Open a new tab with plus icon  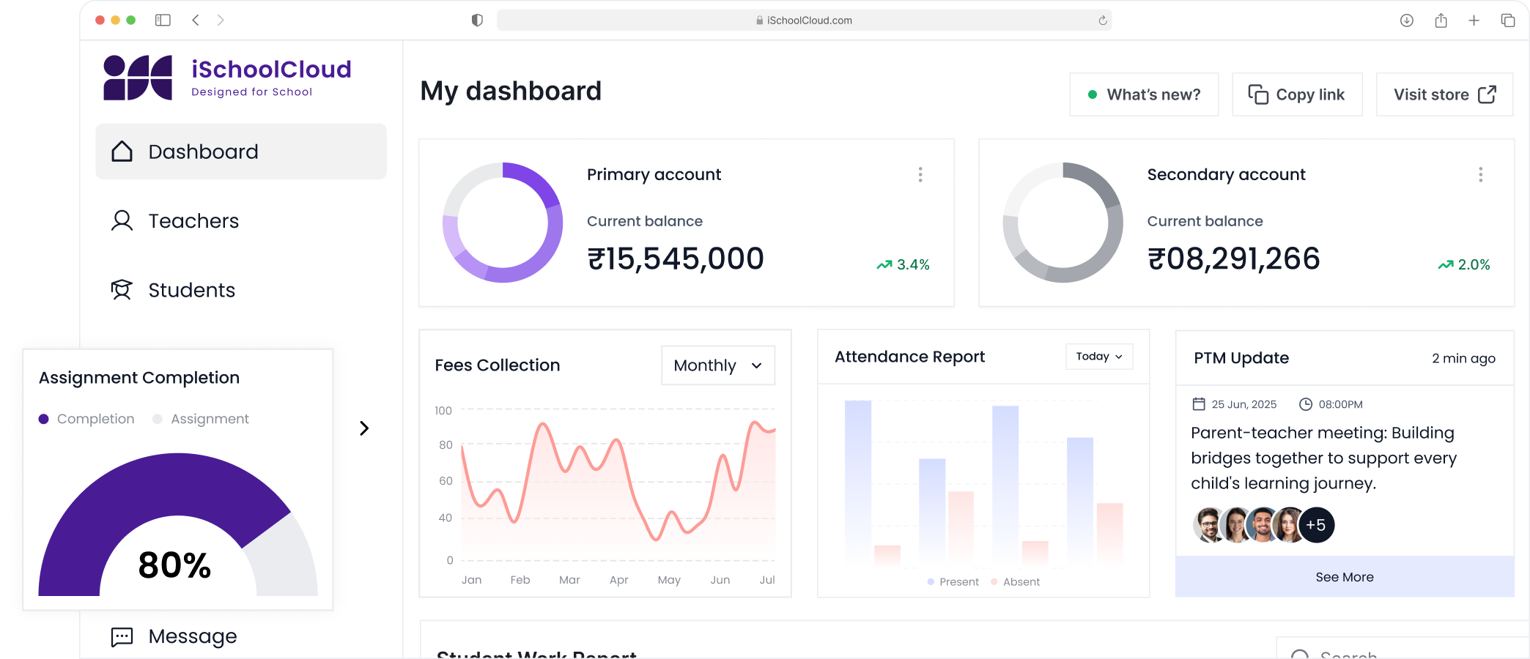coord(1474,21)
